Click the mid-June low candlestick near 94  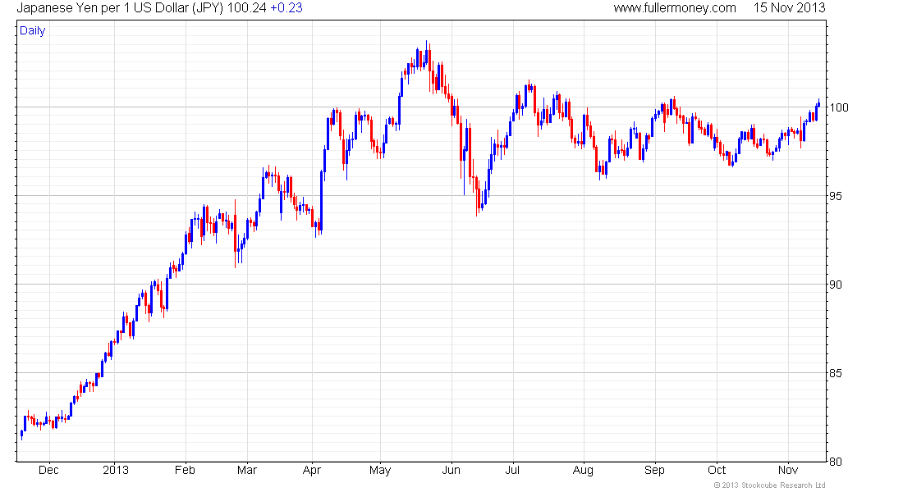pos(477,197)
